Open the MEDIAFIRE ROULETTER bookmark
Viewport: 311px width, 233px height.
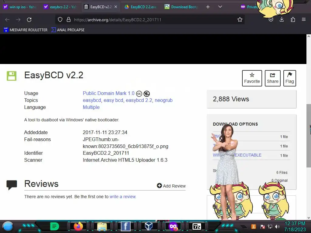26,30
